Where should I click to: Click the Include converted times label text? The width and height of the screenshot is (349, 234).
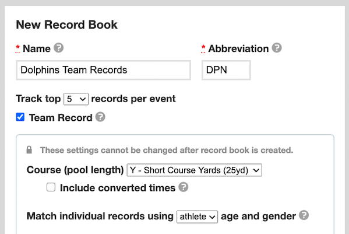(x=118, y=188)
